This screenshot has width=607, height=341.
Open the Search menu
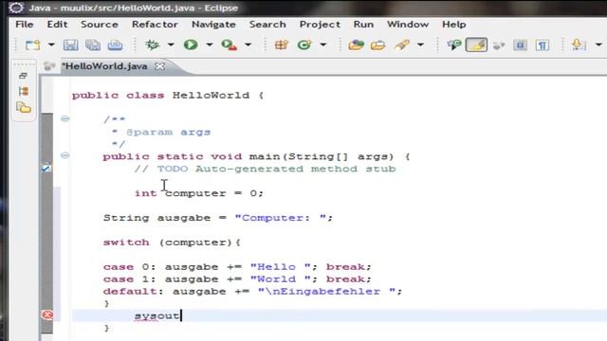tap(267, 25)
